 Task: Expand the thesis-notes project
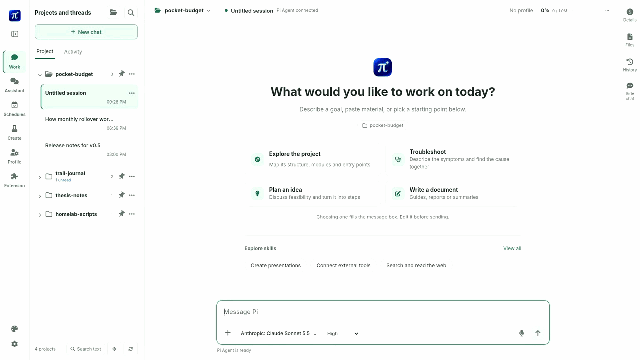pyautogui.click(x=40, y=196)
